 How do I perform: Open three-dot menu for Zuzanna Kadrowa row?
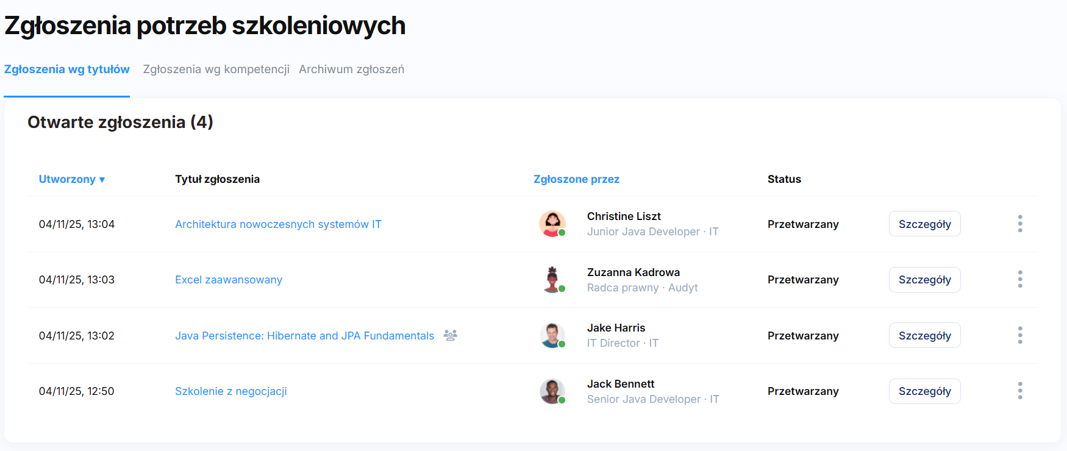pos(1019,280)
